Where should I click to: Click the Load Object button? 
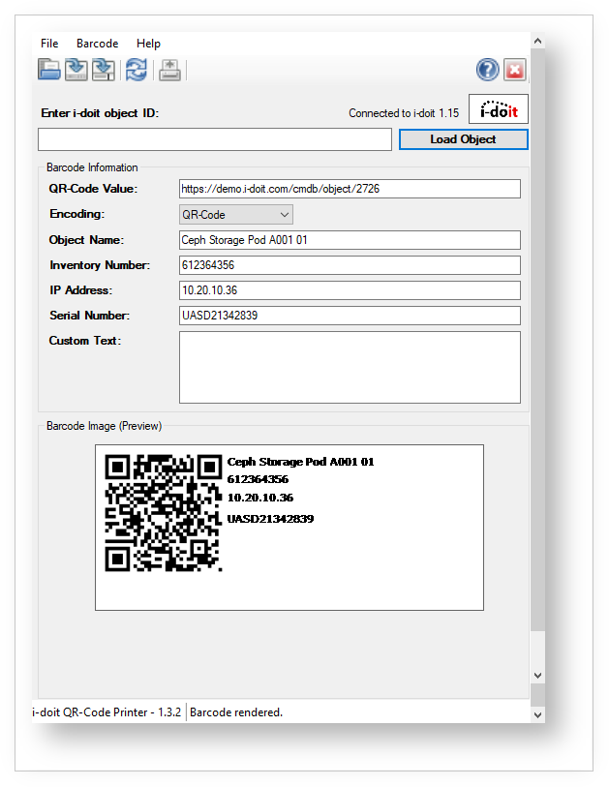(464, 139)
